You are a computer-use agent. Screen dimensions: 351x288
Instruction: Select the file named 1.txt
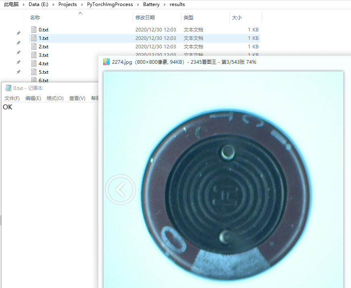[44, 38]
